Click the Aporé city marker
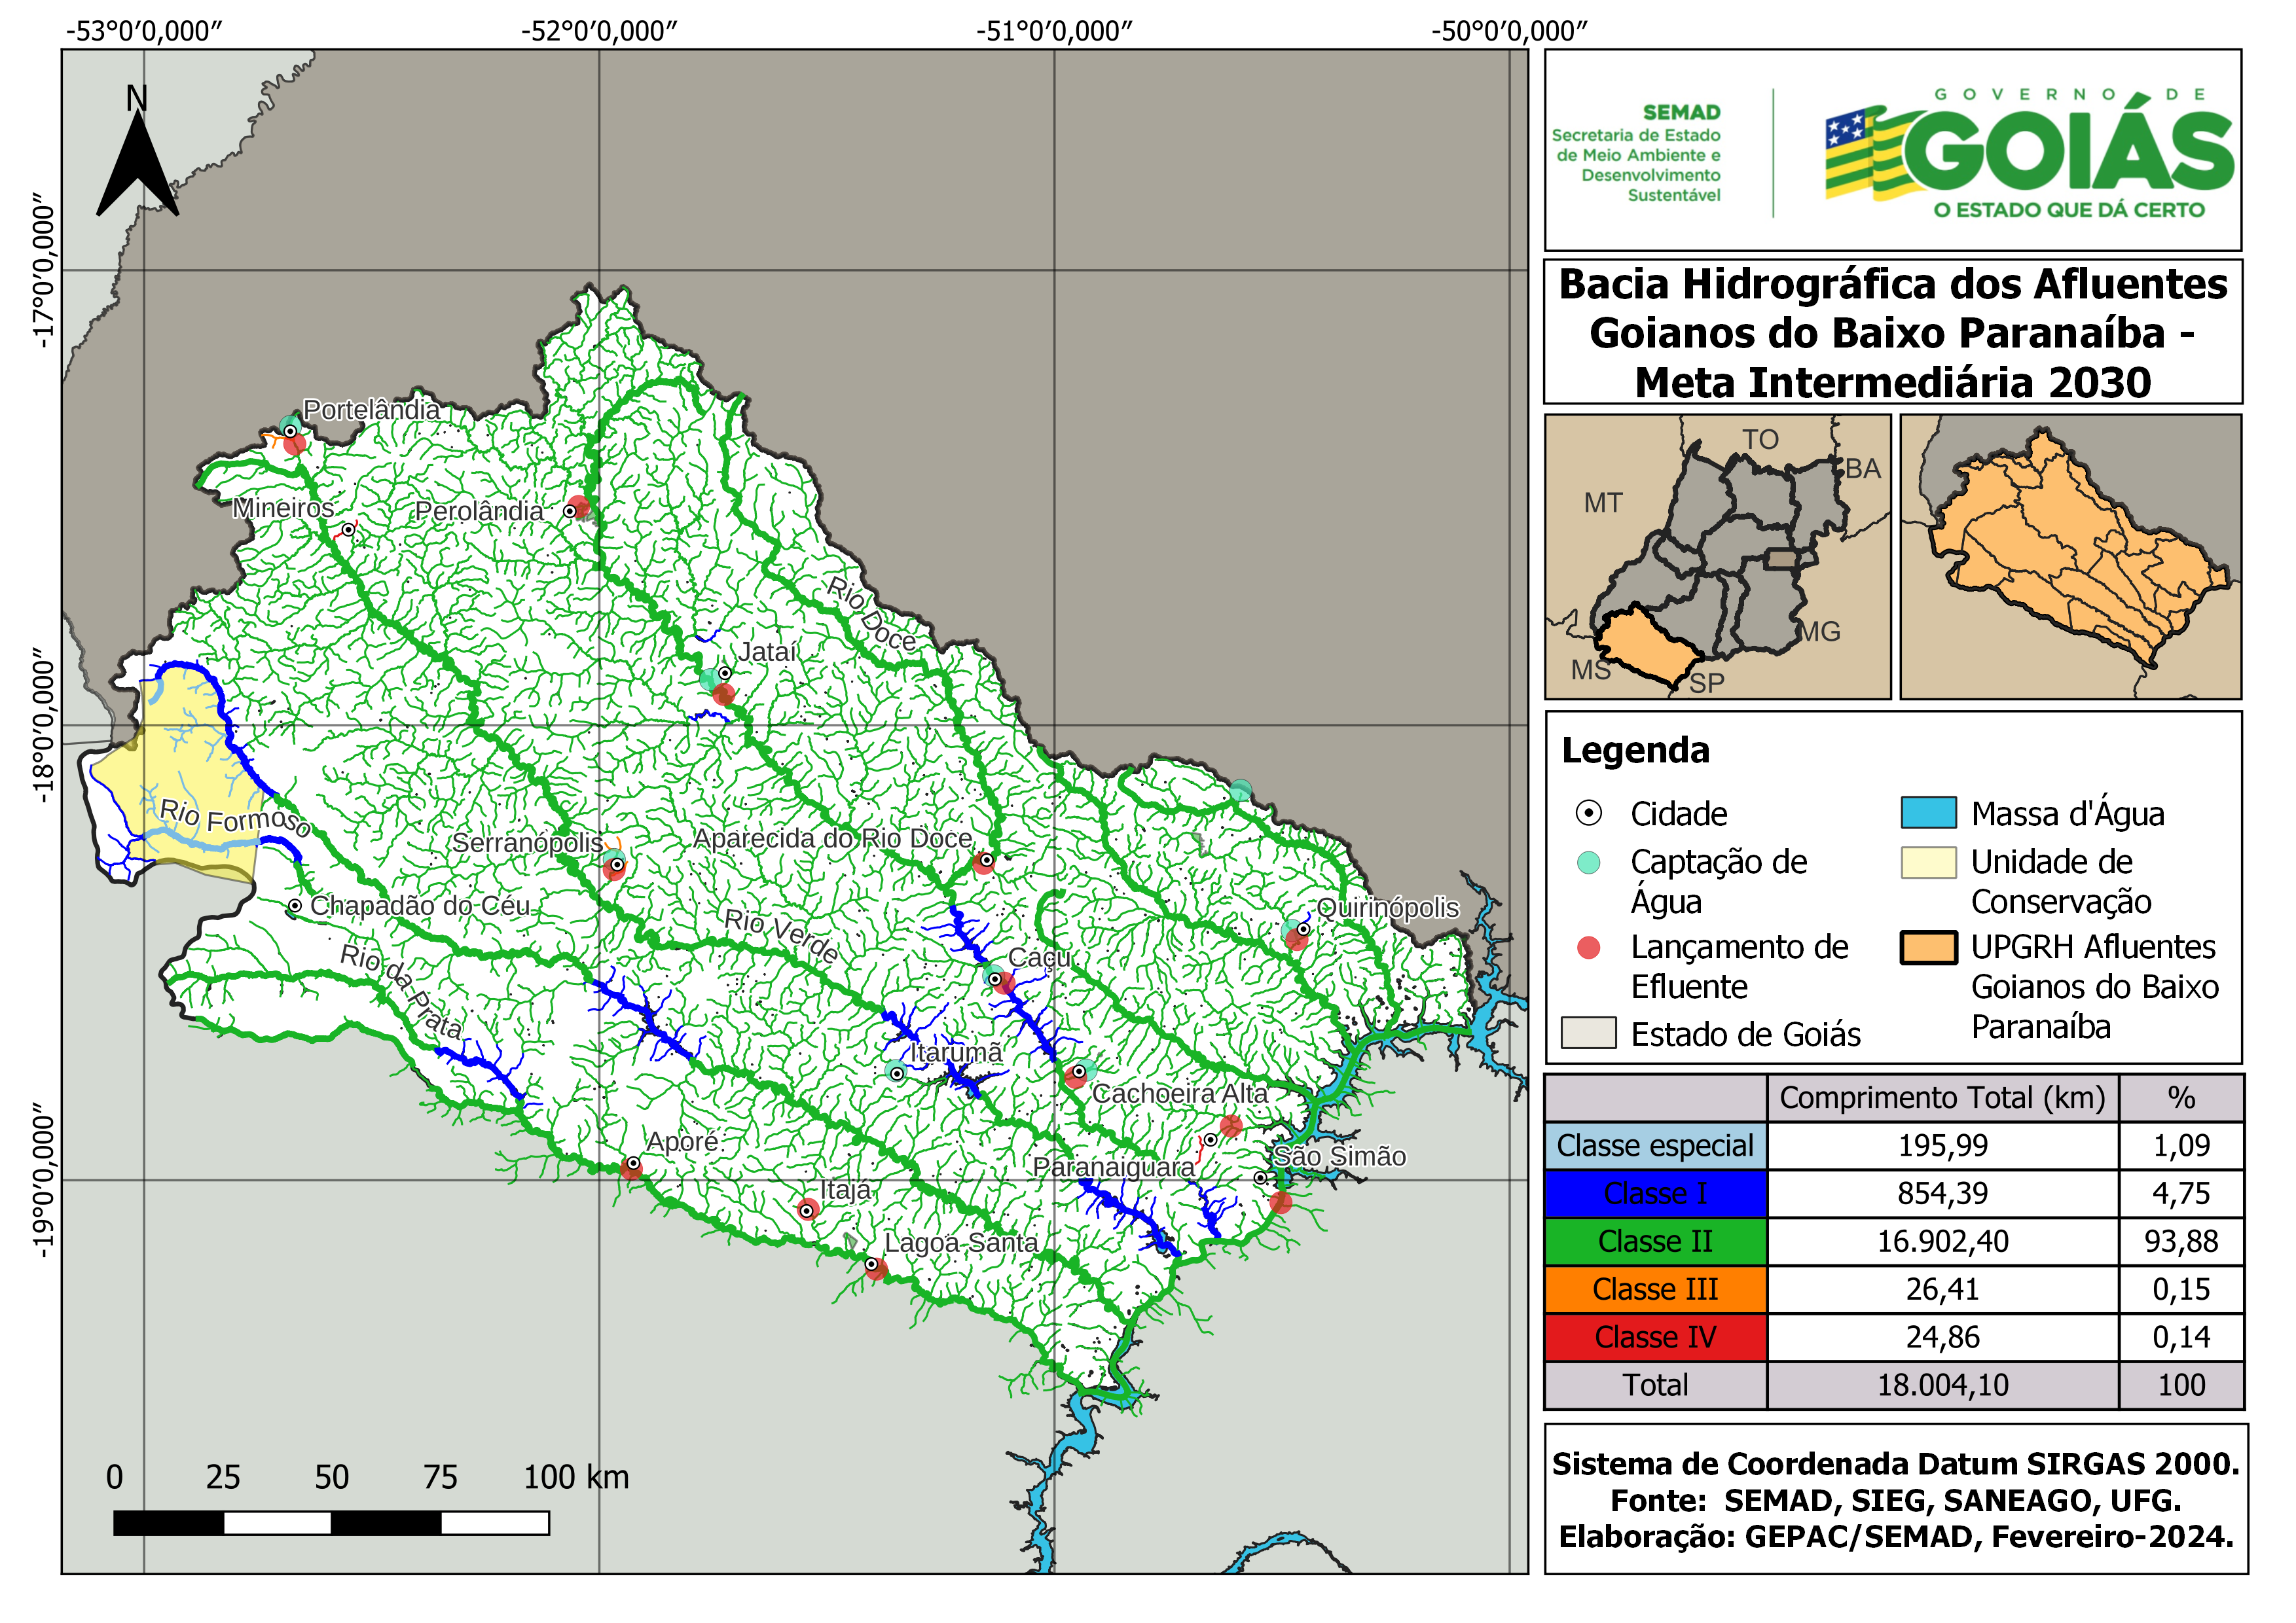 tap(632, 1162)
